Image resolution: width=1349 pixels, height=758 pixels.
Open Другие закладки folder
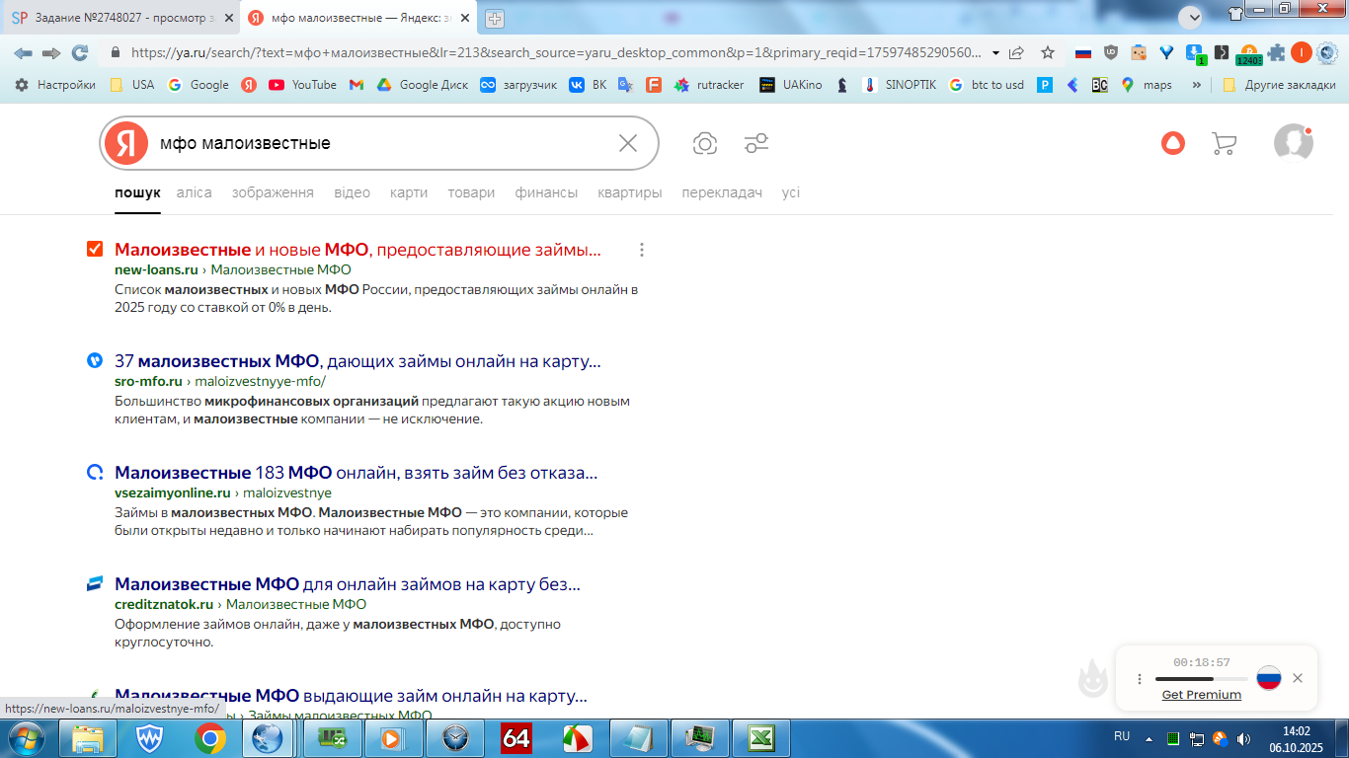pos(1279,85)
